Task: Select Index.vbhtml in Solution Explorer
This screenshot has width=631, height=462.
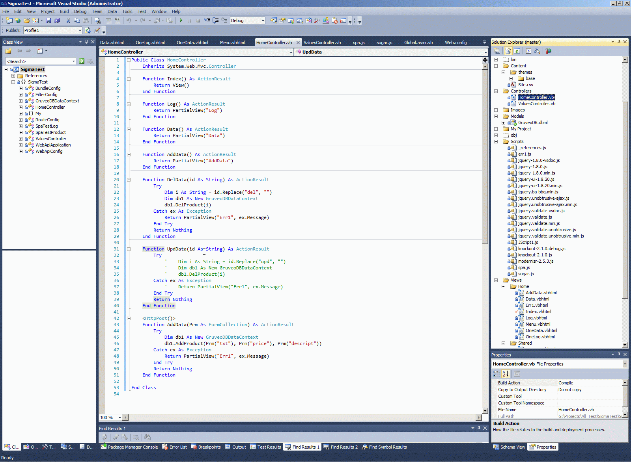Action: tap(538, 312)
